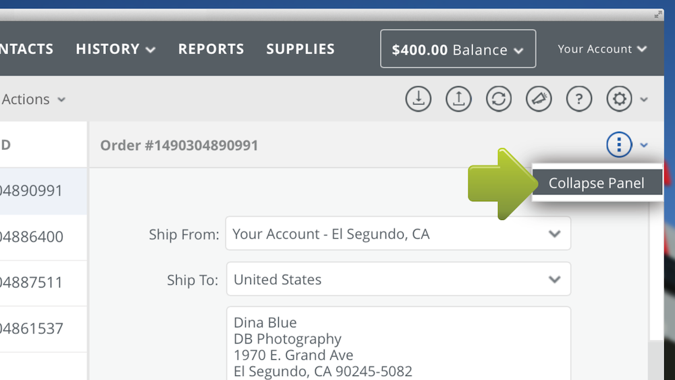
Task: Open the Ship To country dropdown
Action: 399,279
